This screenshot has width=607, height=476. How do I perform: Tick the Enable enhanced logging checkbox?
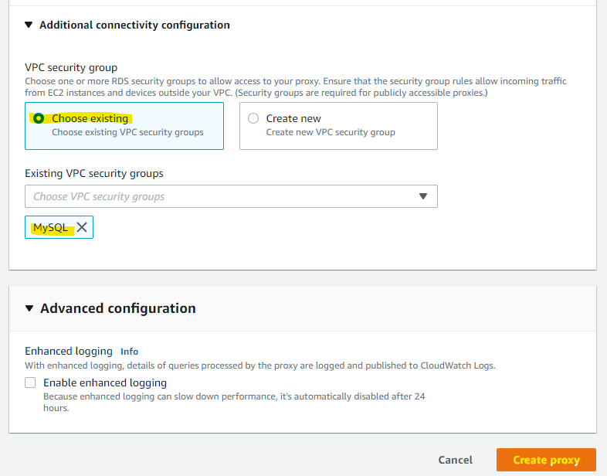[30, 382]
